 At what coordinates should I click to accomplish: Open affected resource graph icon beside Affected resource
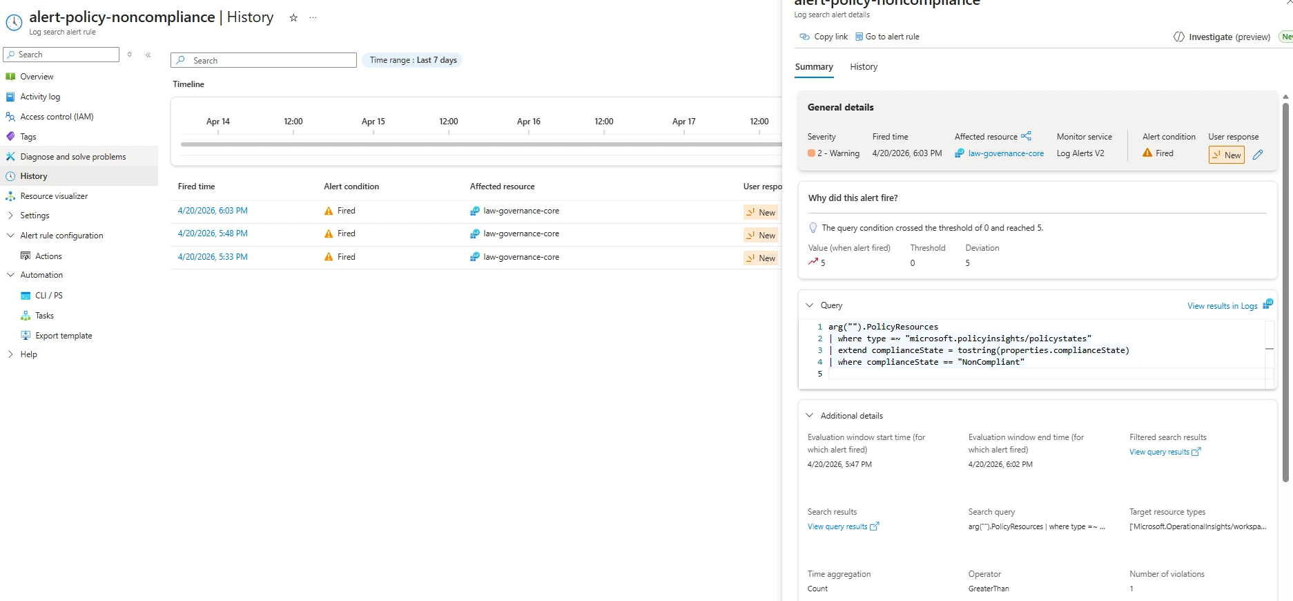pyautogui.click(x=1027, y=136)
